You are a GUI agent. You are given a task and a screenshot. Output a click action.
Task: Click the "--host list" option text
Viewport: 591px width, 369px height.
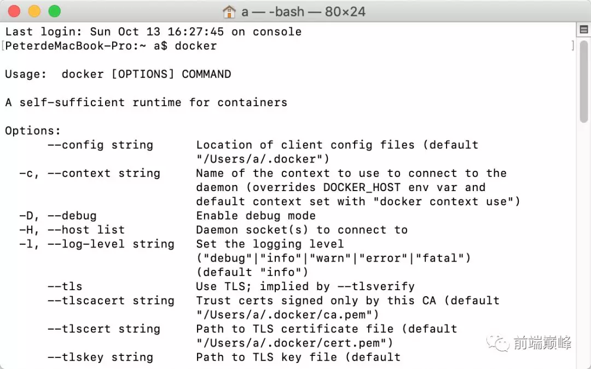point(86,230)
